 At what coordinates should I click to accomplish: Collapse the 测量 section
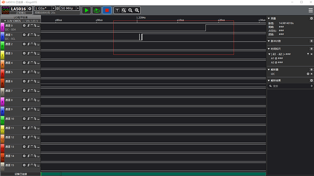(269, 18)
